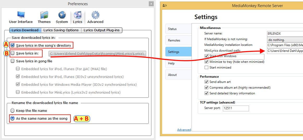Toggle Embedded lyrics for MiniLyrics checkbox

[17, 92]
